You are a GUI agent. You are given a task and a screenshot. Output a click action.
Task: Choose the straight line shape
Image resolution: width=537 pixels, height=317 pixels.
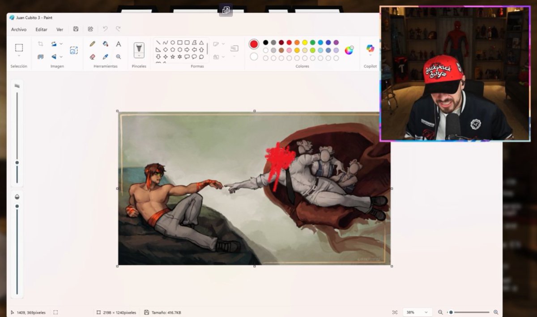[x=158, y=42]
